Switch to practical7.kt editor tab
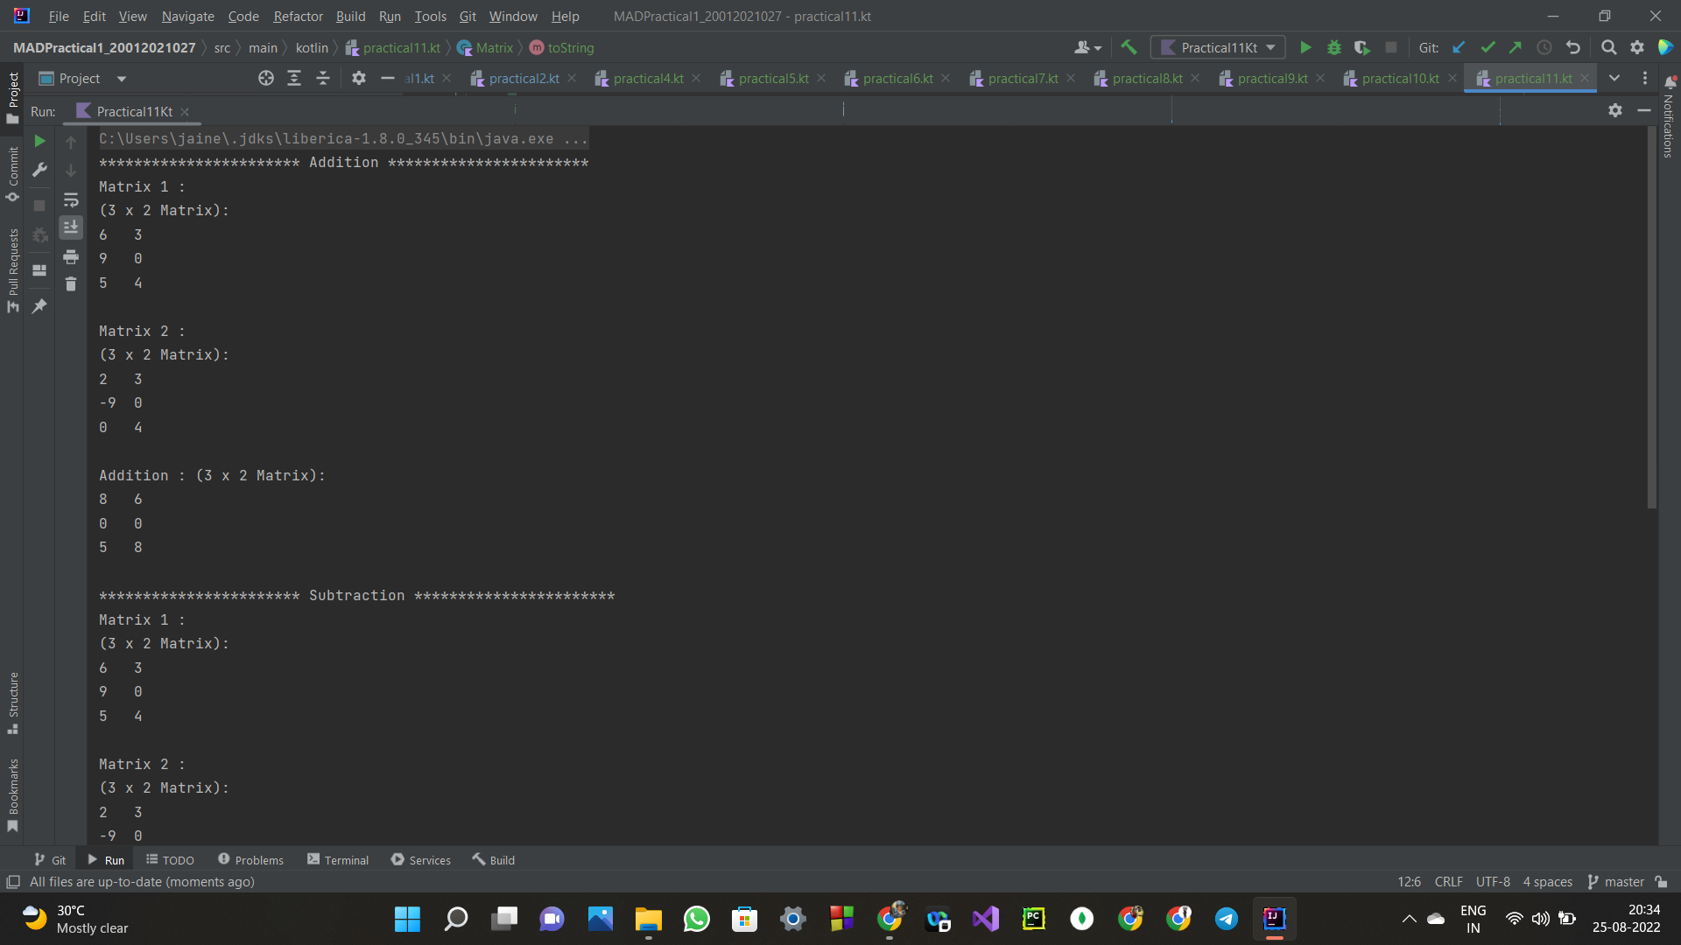This screenshot has height=945, width=1681. 1023,79
